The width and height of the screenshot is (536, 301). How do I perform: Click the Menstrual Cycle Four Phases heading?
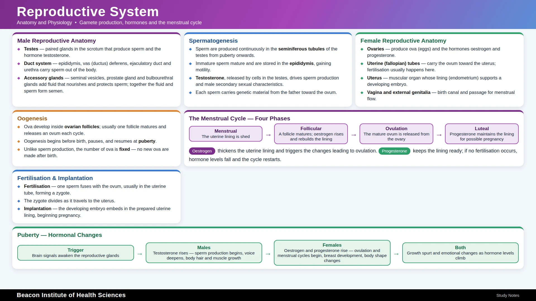239,118
